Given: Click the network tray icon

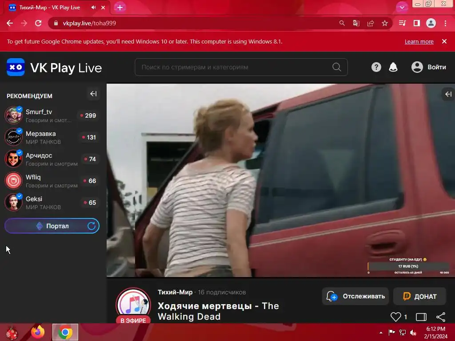Looking at the screenshot, I should (x=403, y=333).
